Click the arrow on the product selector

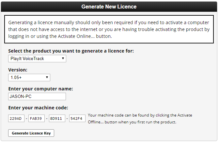point(63,59)
